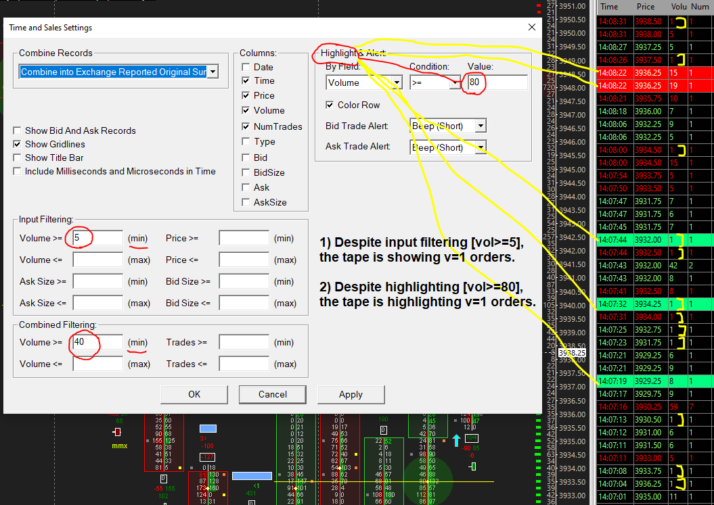Toggle the NumTrades column checkbox

[x=246, y=126]
